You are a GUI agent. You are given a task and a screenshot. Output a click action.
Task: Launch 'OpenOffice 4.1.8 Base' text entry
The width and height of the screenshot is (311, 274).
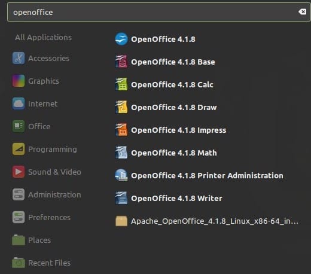coord(173,62)
